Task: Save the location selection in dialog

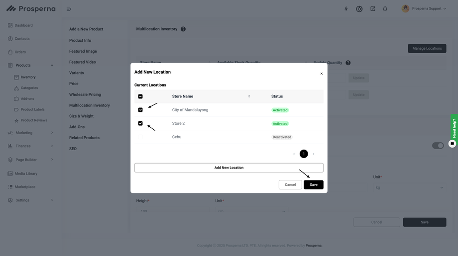Action: (313, 185)
